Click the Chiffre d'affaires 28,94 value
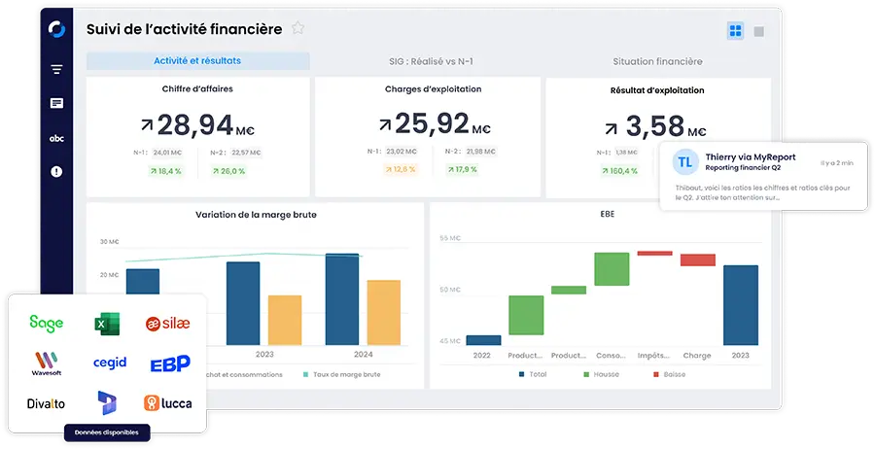Viewport: 875px width, 449px height. 197,125
